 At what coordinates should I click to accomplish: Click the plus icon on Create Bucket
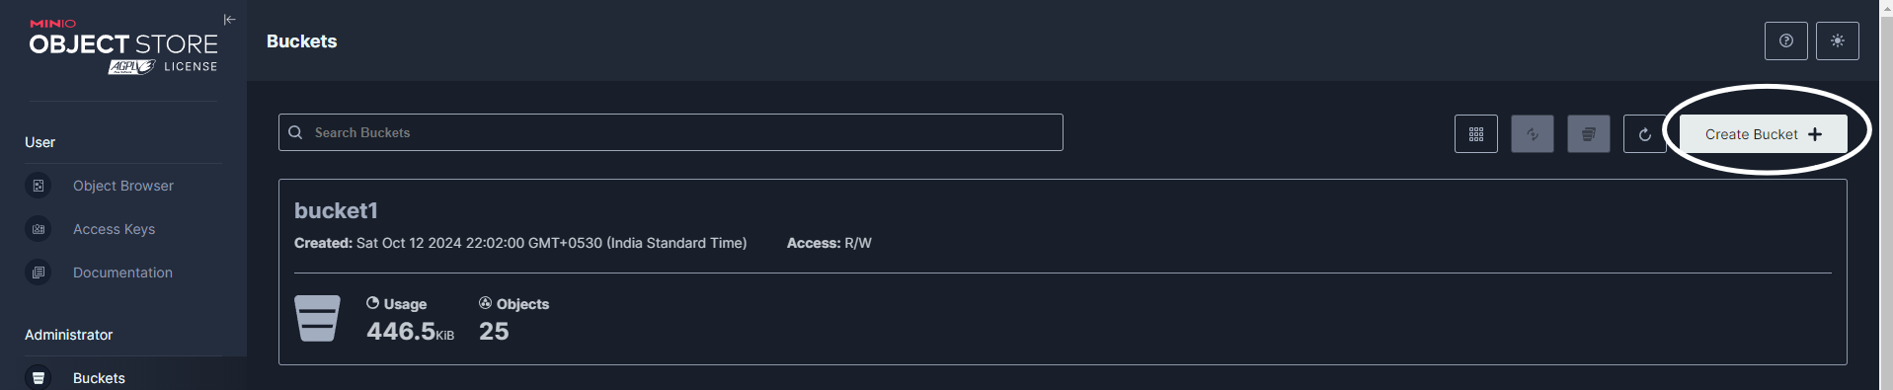[x=1815, y=134]
